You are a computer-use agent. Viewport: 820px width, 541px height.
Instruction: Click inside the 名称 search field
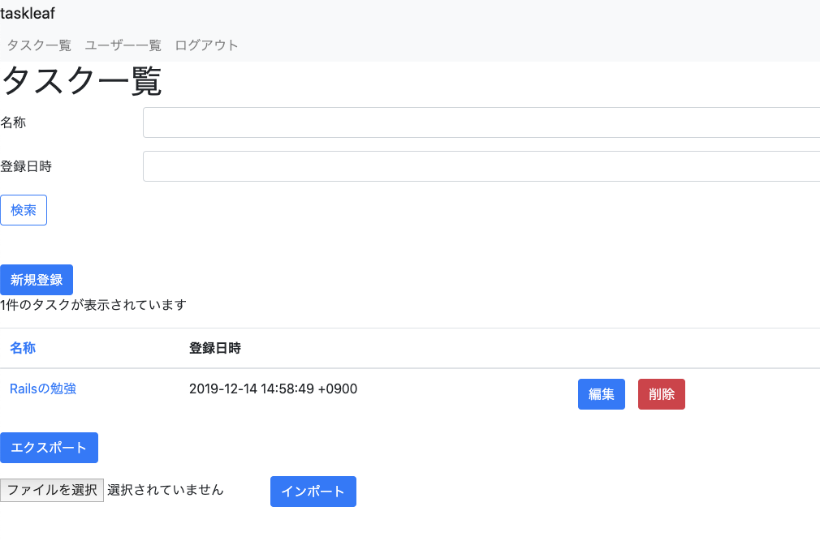[x=406, y=122]
